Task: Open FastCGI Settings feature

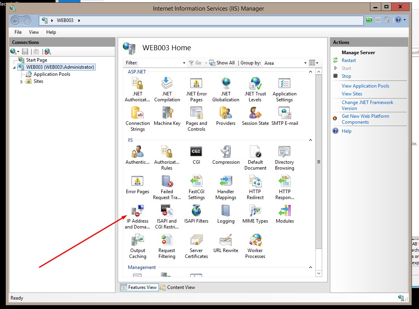Action: pos(197,187)
